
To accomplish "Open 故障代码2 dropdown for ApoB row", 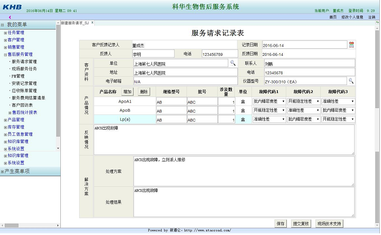I will 303,111.
